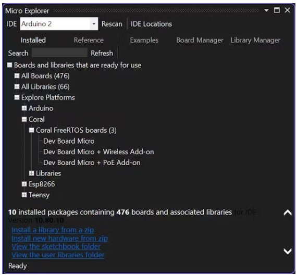Click 'View the sketchbook folder' link
Screen dimensions: 297x276
tap(56, 246)
